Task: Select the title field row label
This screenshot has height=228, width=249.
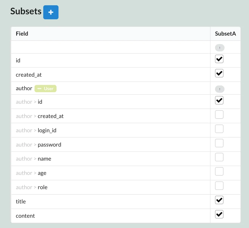Action: [x=21, y=202]
